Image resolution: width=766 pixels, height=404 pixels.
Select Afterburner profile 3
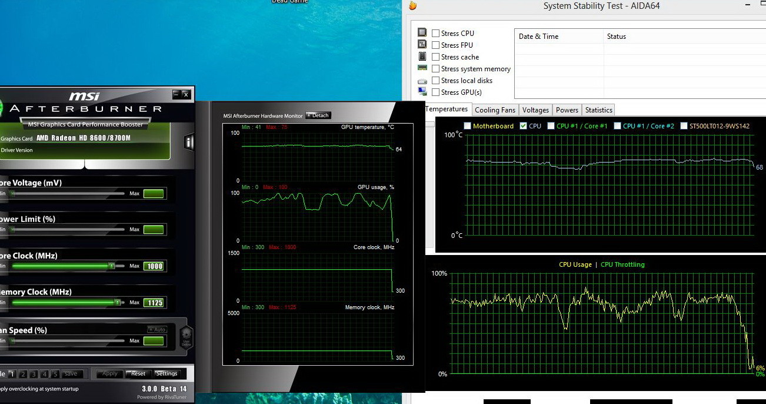point(34,374)
